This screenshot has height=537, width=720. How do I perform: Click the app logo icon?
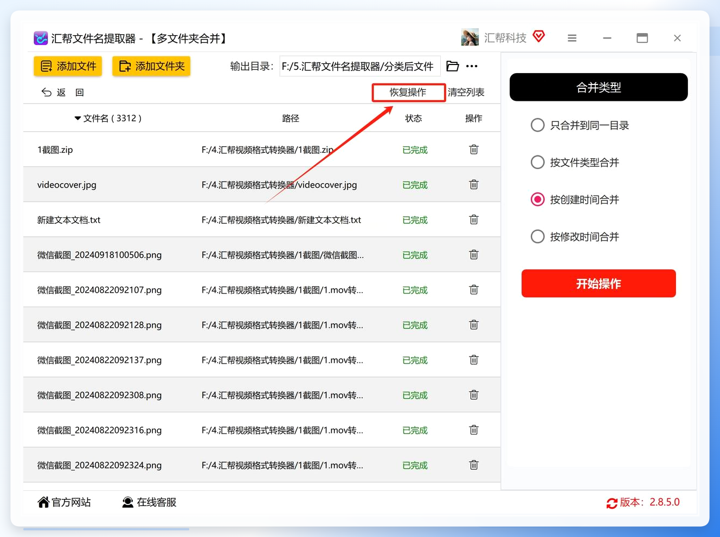tap(41, 38)
